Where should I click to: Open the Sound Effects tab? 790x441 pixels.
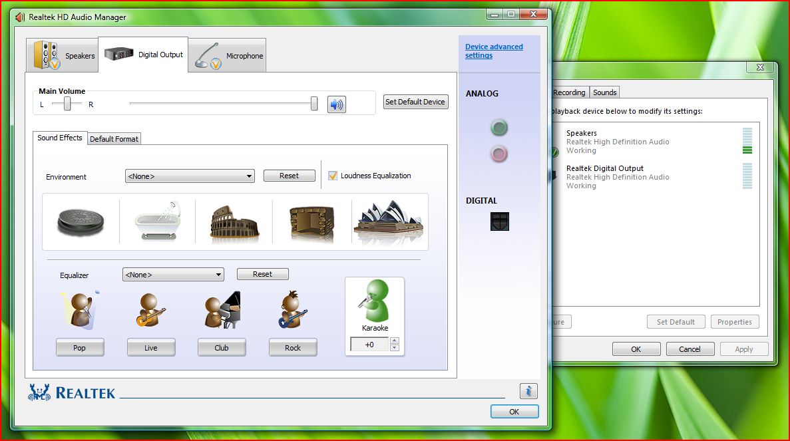[x=59, y=138]
